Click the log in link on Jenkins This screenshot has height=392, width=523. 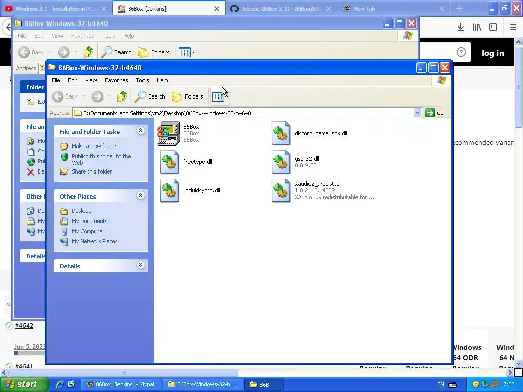tap(493, 53)
